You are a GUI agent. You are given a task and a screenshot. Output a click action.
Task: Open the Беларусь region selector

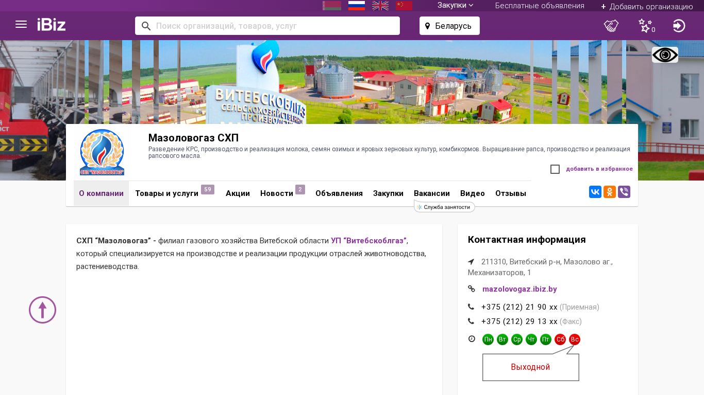(x=449, y=26)
